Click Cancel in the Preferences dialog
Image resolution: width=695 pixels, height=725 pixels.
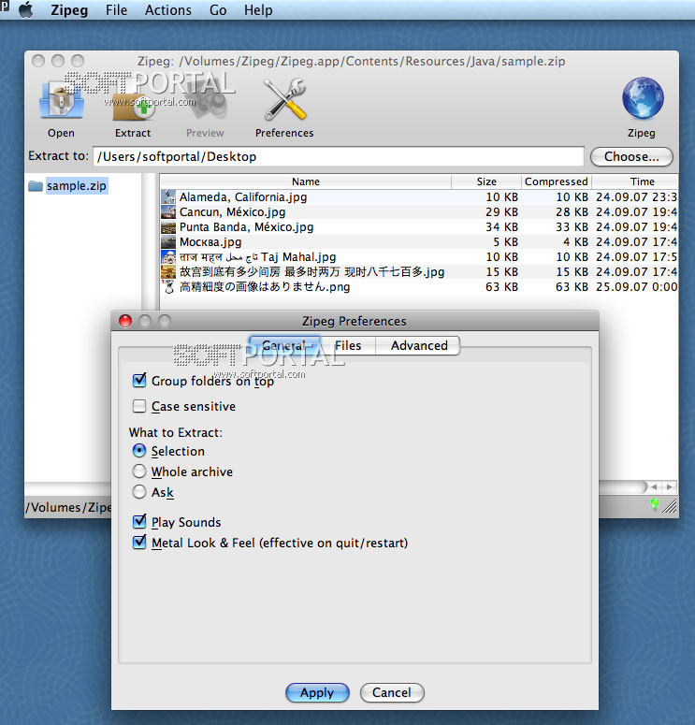click(x=392, y=692)
